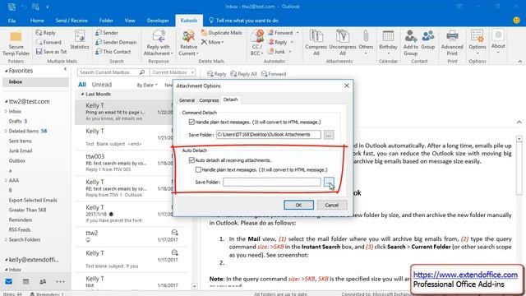
Task: Cancel the Attachment Options dialog
Action: tap(331, 205)
